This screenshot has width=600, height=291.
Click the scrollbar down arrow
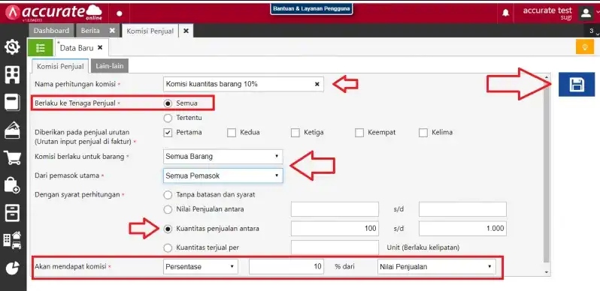pos(547,272)
